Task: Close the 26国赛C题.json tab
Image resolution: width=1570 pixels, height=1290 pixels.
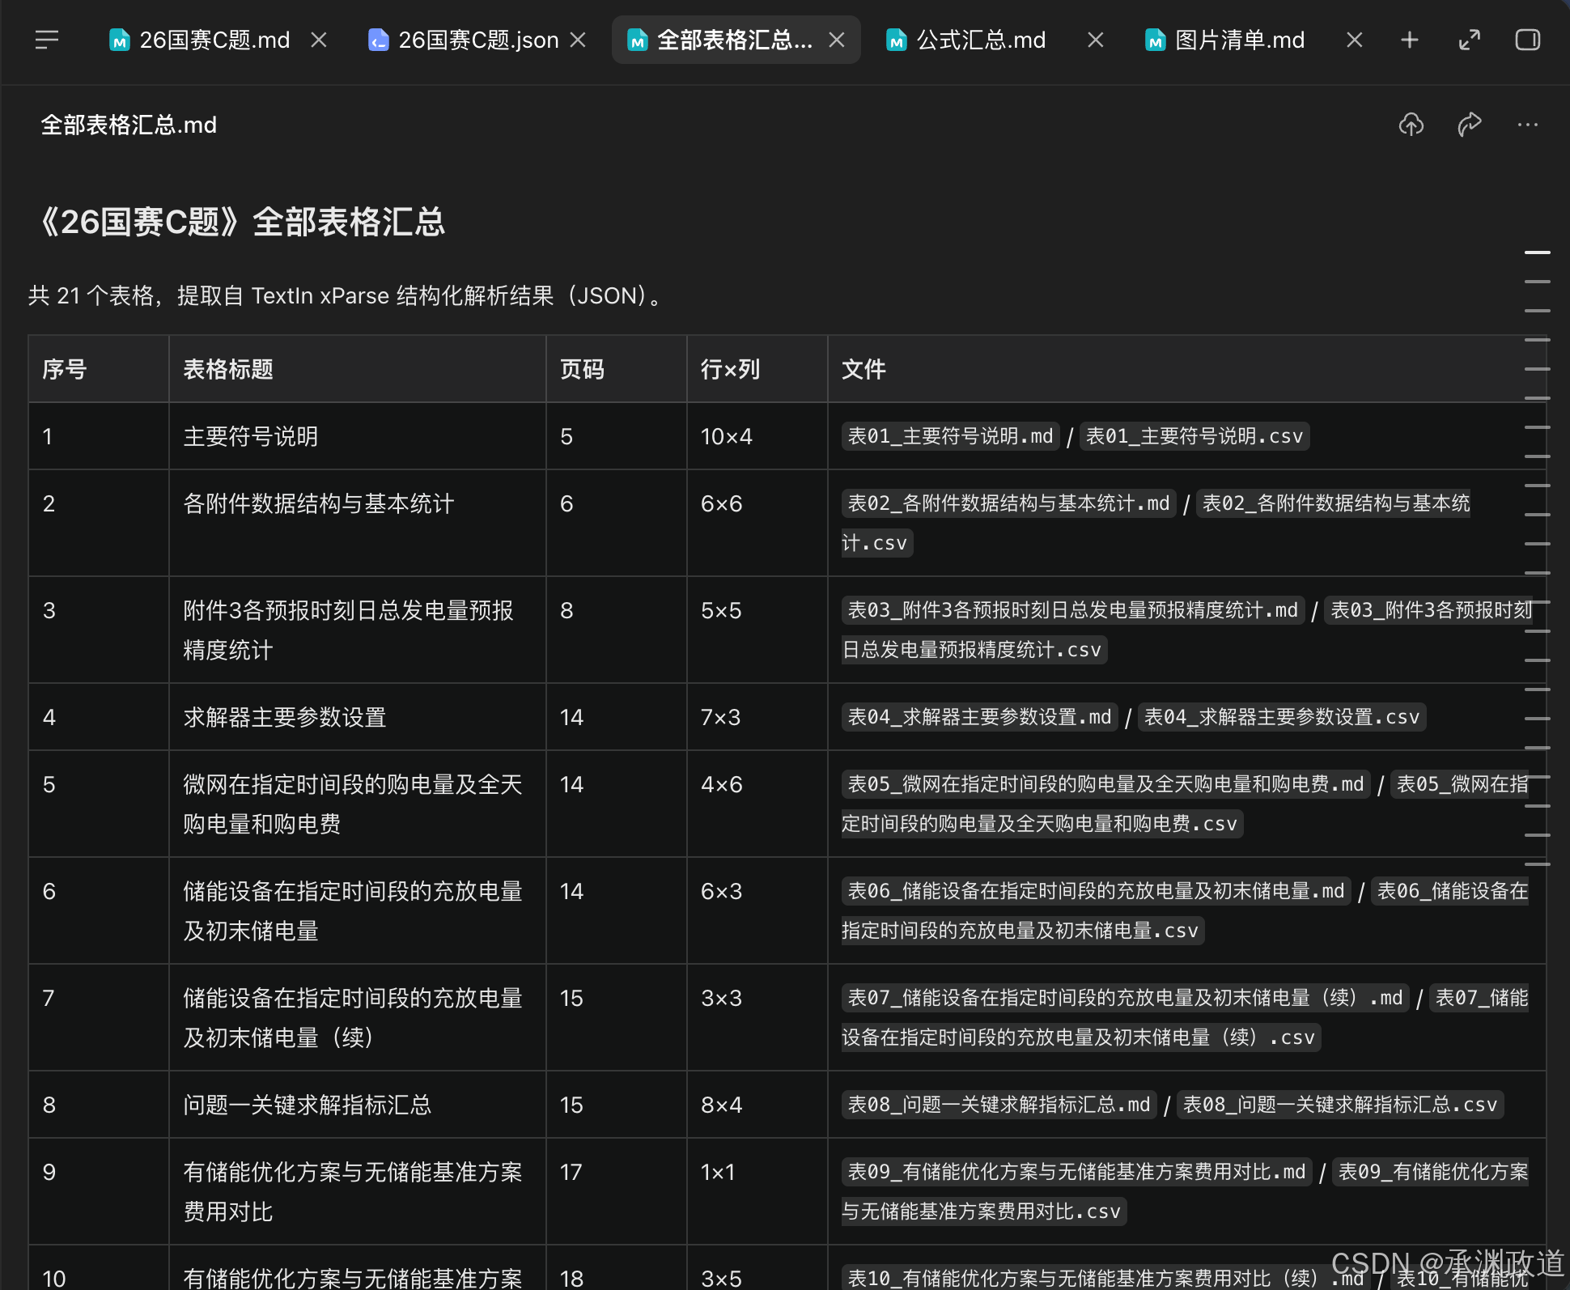Action: (x=578, y=40)
